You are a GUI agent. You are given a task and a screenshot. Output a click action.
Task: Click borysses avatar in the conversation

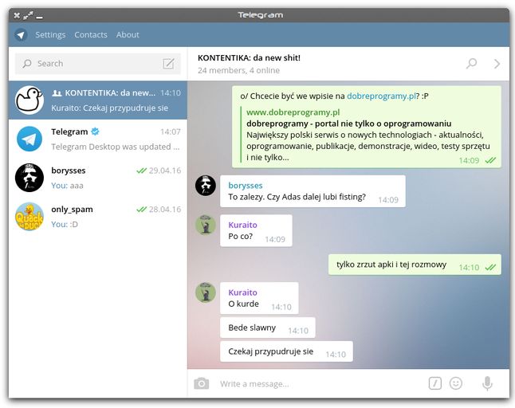(x=206, y=186)
